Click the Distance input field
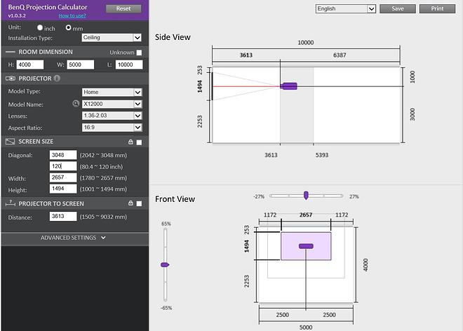Screen dimensions: 463x331 click(x=63, y=216)
